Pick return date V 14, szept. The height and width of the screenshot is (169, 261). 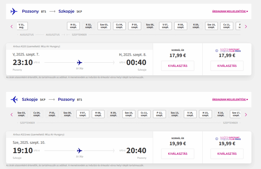point(190,114)
